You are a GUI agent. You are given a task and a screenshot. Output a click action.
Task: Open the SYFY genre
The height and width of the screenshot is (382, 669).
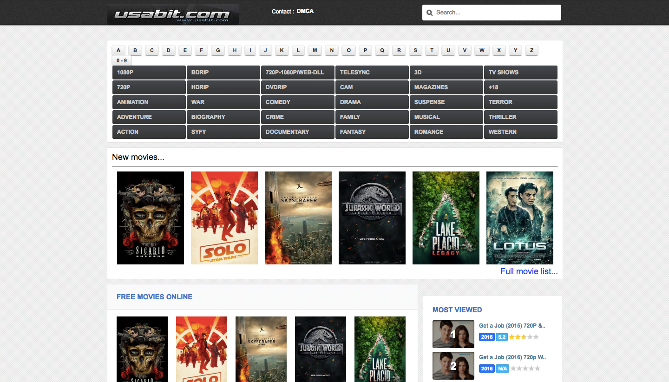point(223,132)
